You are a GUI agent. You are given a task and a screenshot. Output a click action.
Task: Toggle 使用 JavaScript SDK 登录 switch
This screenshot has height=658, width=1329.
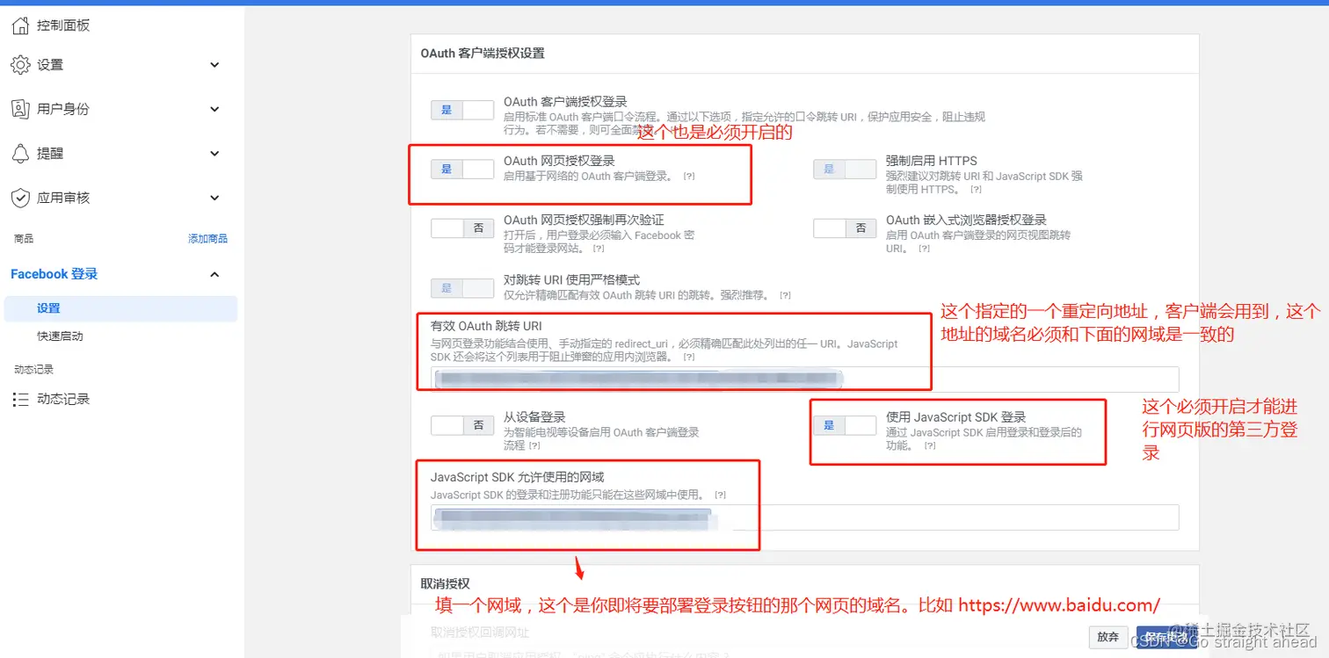[845, 425]
